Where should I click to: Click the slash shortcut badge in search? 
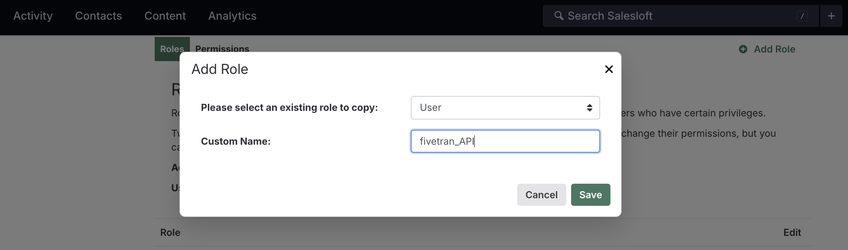(x=802, y=16)
